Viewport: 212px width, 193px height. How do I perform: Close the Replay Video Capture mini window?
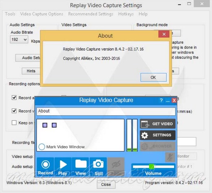pos(174,100)
